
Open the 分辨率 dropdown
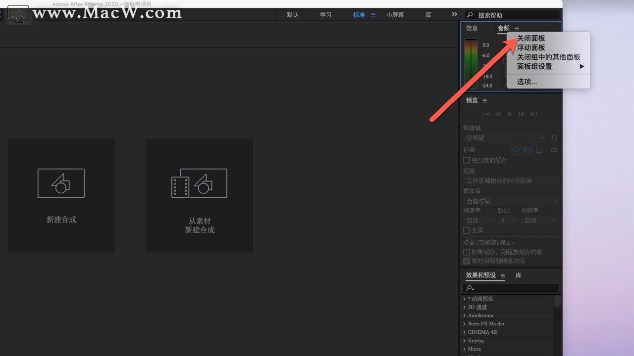[540, 221]
